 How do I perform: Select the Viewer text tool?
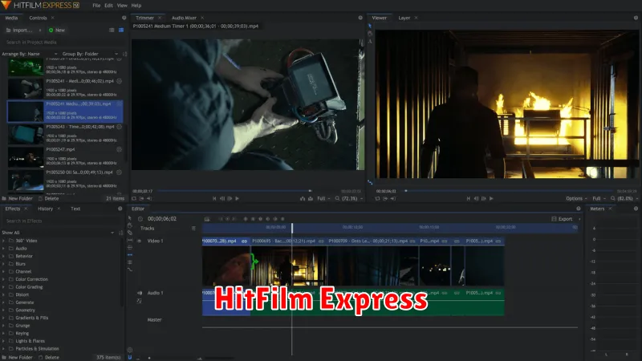370,42
